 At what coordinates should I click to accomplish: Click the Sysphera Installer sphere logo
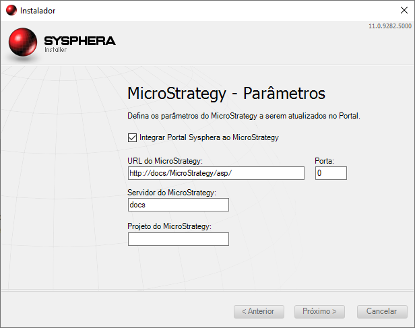tap(23, 42)
